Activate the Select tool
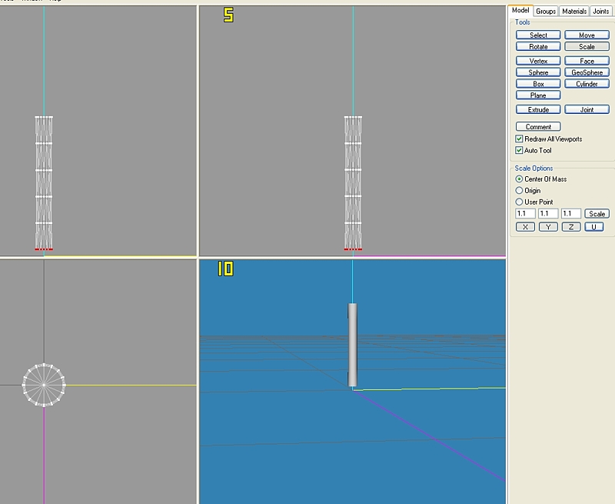This screenshot has width=615, height=504. 538,35
